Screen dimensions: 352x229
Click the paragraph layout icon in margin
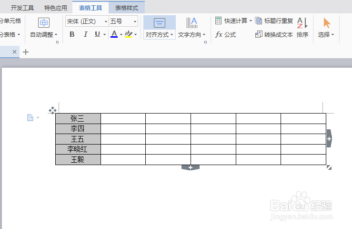pos(30,117)
